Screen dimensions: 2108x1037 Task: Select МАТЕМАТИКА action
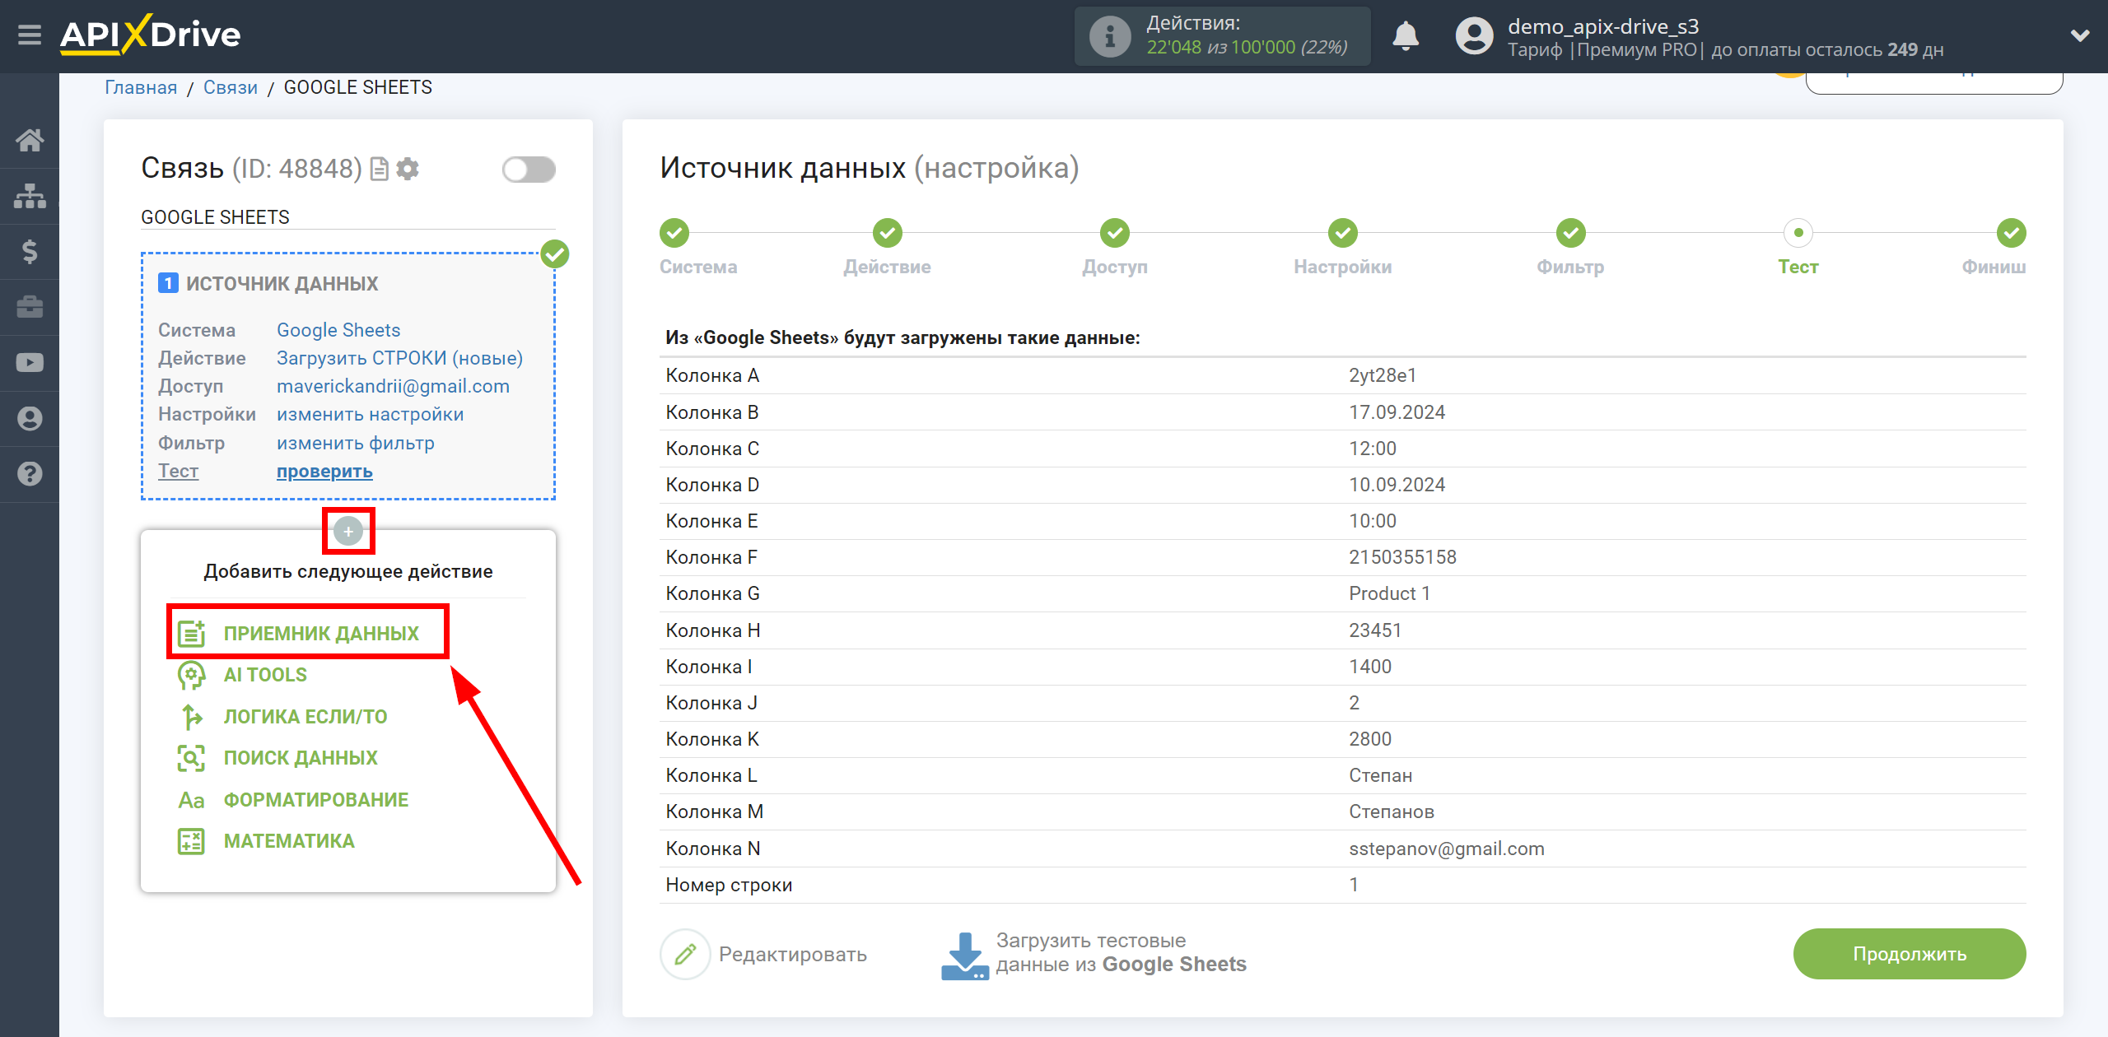coord(289,841)
